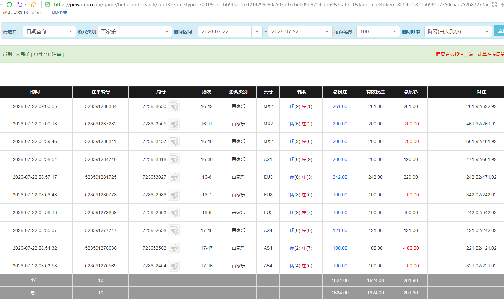Open 100.00 bet link for round 723652863
The height and width of the screenshot is (299, 504).
click(340, 213)
